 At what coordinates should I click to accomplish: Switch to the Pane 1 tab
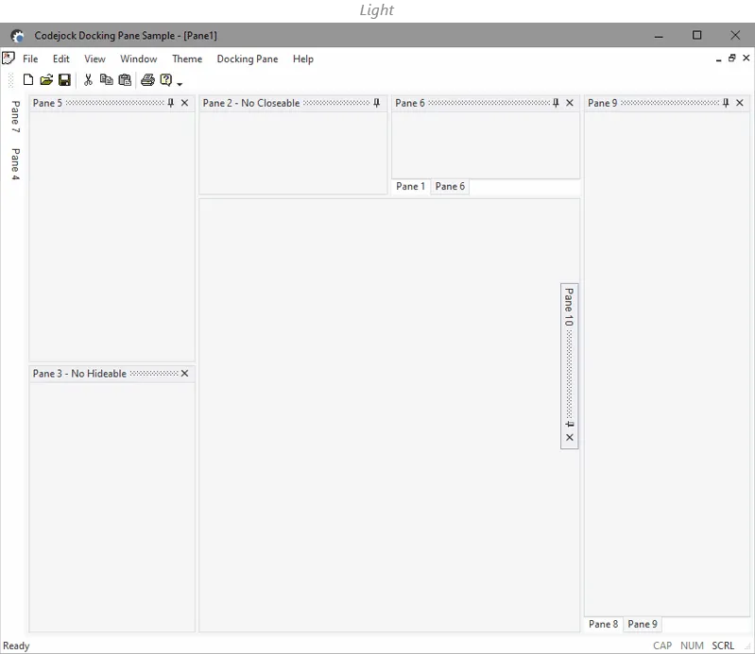[410, 187]
